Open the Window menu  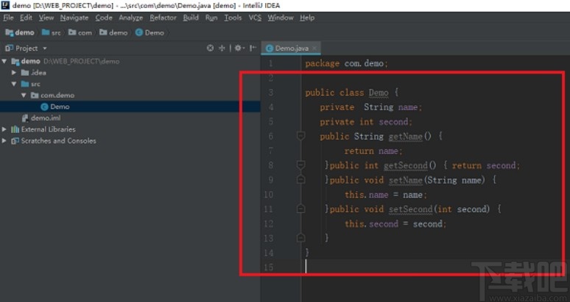coord(281,18)
